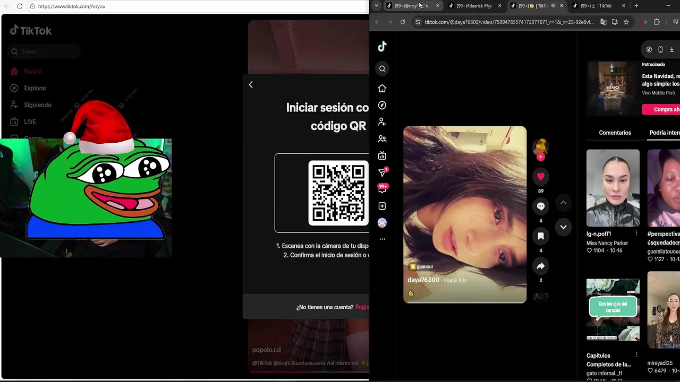This screenshot has height=382, width=680.
Task: Mute the audio-playing TikTok tab
Action: (x=553, y=6)
